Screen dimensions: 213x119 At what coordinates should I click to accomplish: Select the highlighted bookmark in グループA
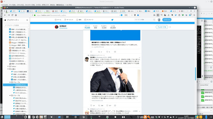coord(15,85)
